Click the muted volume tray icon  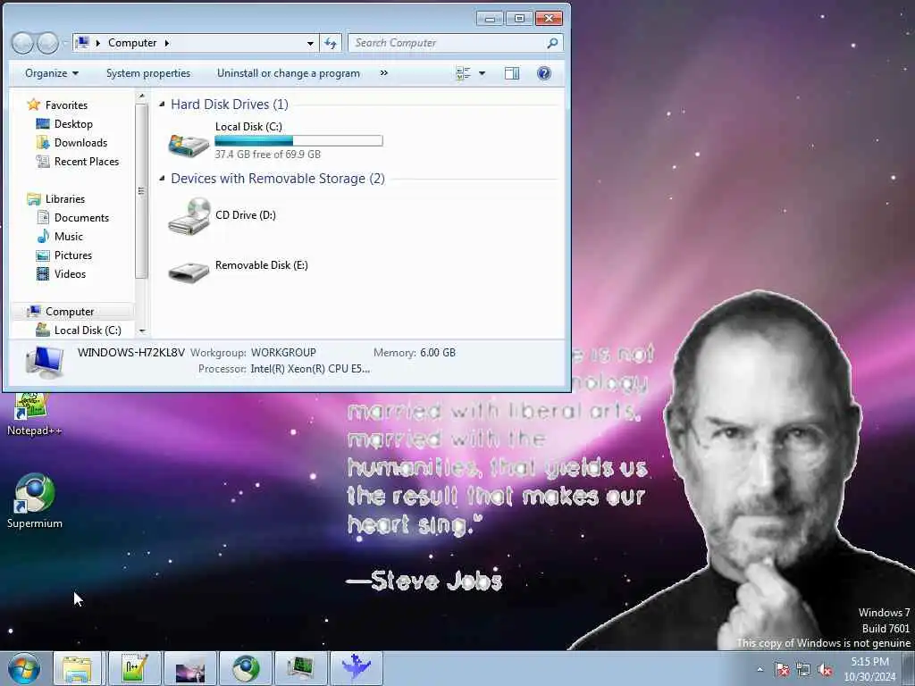point(825,670)
